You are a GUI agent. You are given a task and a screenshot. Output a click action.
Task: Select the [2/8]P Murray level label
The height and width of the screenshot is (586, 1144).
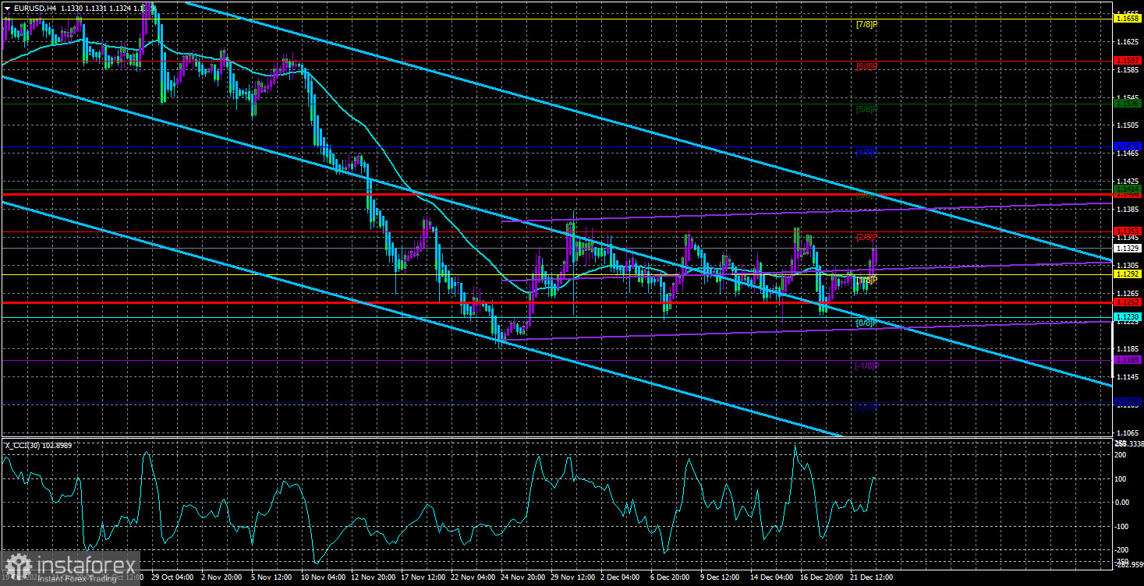(866, 237)
